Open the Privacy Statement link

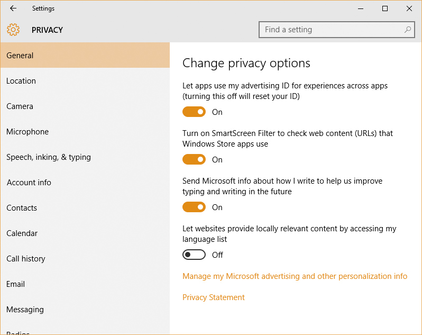[x=214, y=297]
